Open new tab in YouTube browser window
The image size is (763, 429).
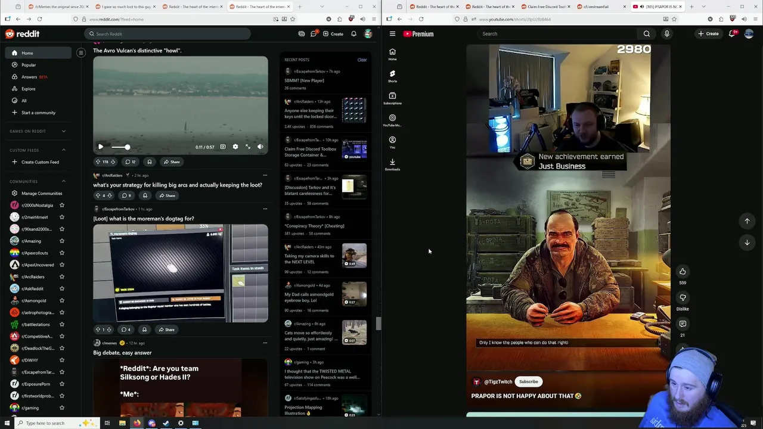(691, 7)
